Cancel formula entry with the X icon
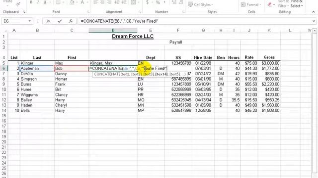This screenshot has height=178, width=318. tap(48, 21)
